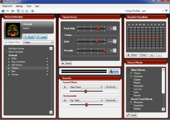The height and width of the screenshot is (120, 170).
Task: Click the signal bars icon on Man row
Action: [47, 71]
